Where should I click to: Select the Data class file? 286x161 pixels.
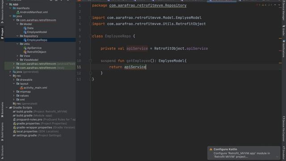point(30,28)
